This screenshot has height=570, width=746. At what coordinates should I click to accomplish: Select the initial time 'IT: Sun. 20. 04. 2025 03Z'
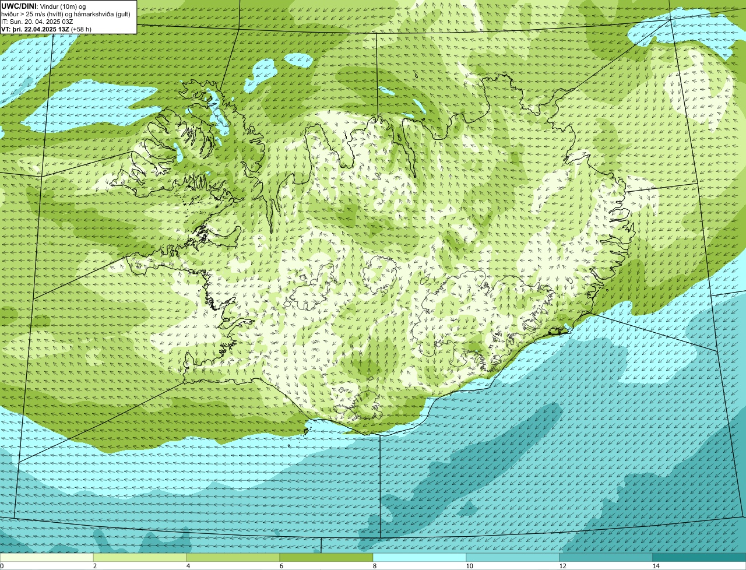pos(37,21)
